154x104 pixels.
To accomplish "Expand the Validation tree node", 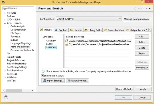I will tap(5, 78).
